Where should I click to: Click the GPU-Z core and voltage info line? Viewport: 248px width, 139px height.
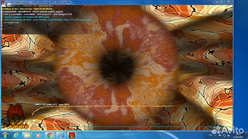tap(38, 14)
